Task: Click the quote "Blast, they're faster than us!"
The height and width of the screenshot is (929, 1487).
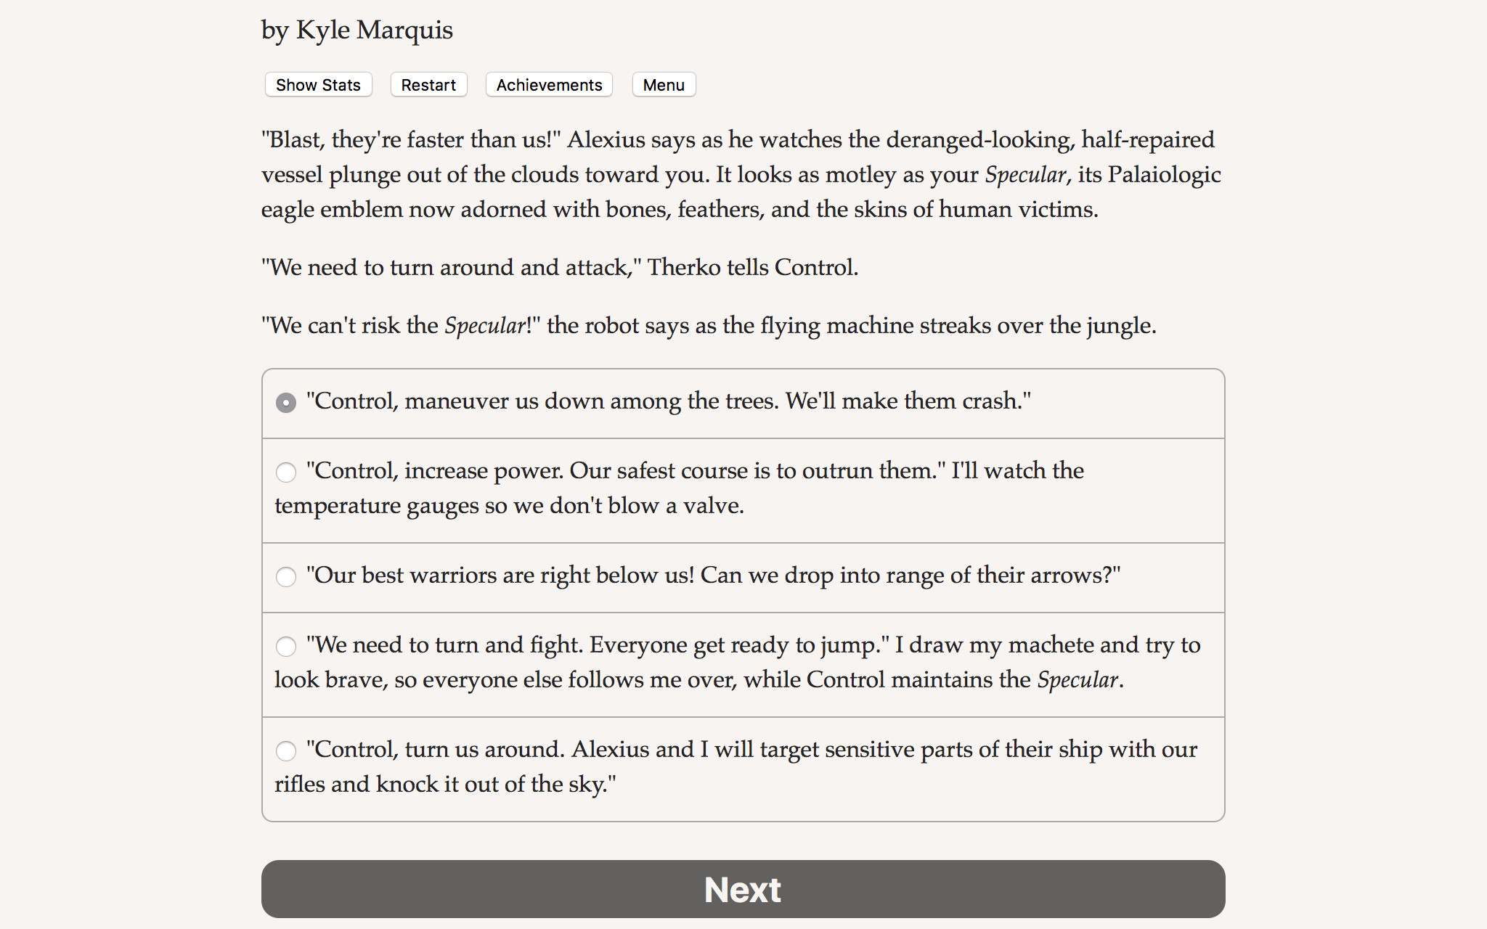Action: click(x=411, y=140)
